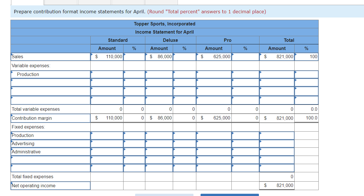The height and width of the screenshot is (196, 364).
Task: Open the Sales row label dropdown
Action: tap(51, 57)
